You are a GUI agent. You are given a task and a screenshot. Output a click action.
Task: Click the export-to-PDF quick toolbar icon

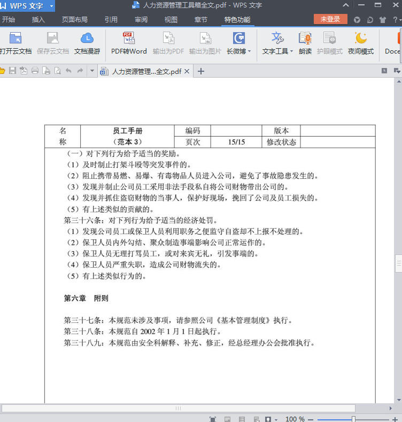(x=24, y=71)
